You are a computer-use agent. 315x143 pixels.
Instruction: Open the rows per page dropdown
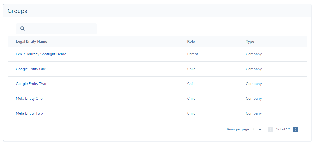[x=260, y=130]
